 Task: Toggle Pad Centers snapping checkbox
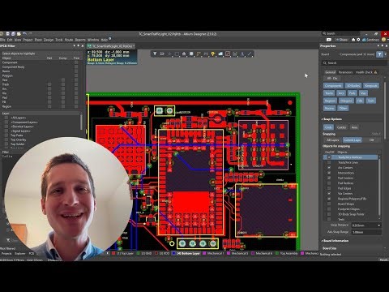[329, 178]
